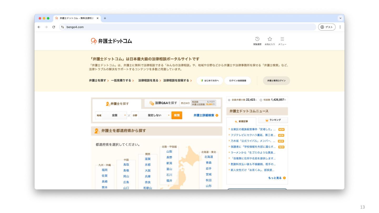Select 広島 prefecture
Image resolution: width=379 pixels, height=213 pixels.
pos(126,182)
